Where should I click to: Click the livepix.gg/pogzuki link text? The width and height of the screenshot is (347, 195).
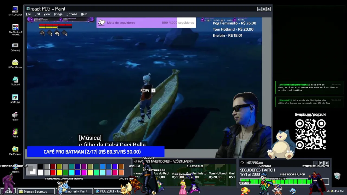tap(310, 114)
